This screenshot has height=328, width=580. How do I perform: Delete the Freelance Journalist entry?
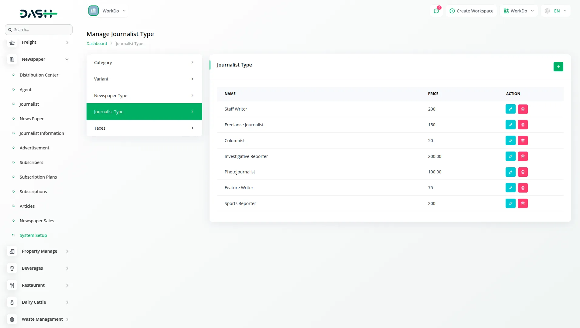pyautogui.click(x=523, y=125)
